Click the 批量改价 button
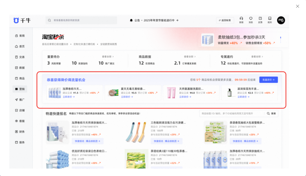 tap(268, 80)
